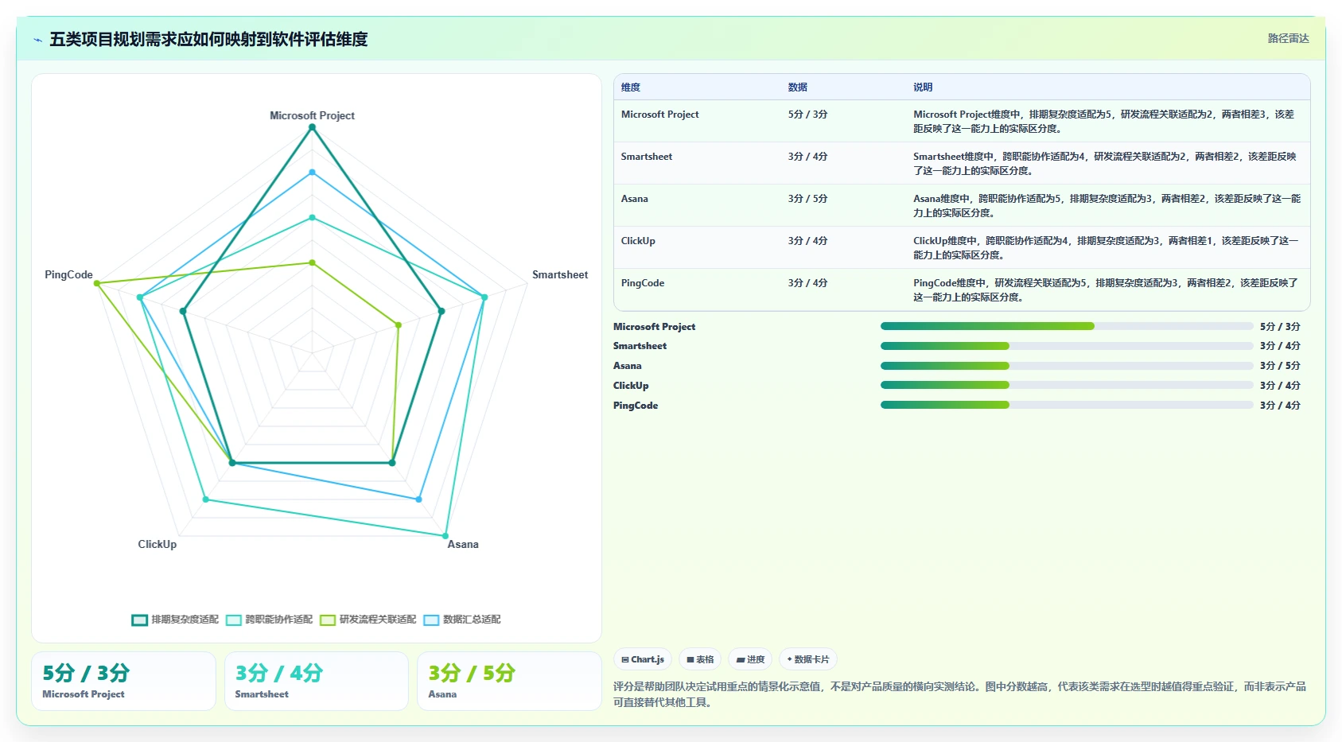Click the 数据 column header
This screenshot has width=1342, height=742.
pos(798,87)
